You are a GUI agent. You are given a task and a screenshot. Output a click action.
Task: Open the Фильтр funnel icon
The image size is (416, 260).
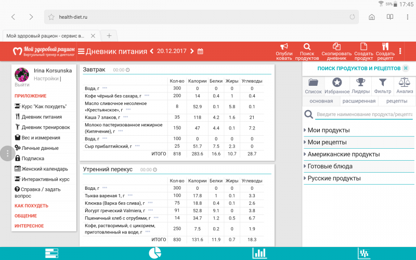pos(382,82)
